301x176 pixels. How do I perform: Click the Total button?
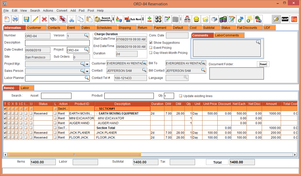[217, 162]
